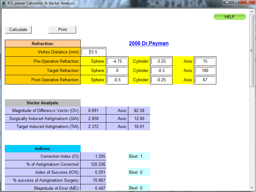Select the Post-Operative Sphere field
The image size is (256, 192).
(117, 80)
